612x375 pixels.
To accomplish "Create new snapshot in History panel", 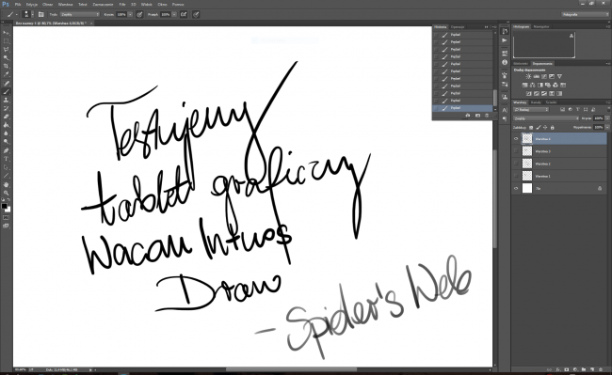I will click(x=477, y=116).
